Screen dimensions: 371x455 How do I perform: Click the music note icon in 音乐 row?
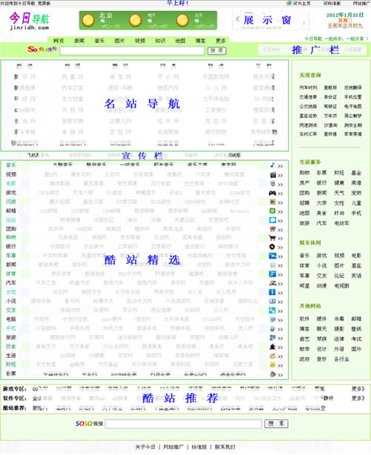pos(272,165)
